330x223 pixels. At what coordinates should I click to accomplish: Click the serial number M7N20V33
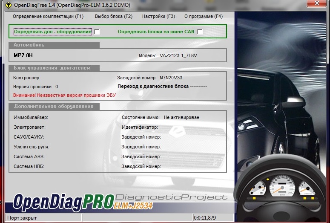click(171, 78)
